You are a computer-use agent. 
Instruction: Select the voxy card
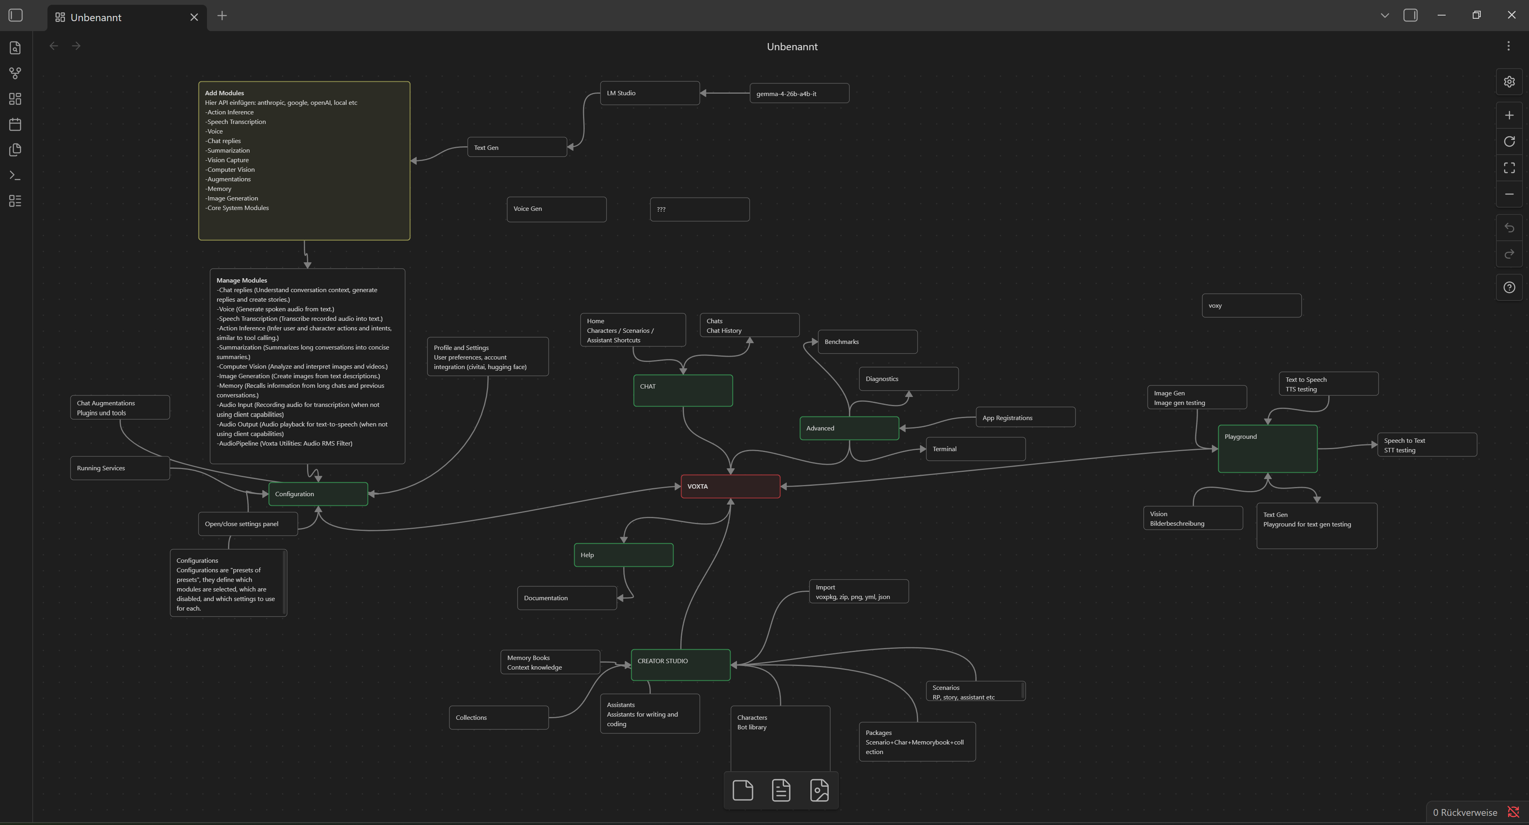[1251, 305]
